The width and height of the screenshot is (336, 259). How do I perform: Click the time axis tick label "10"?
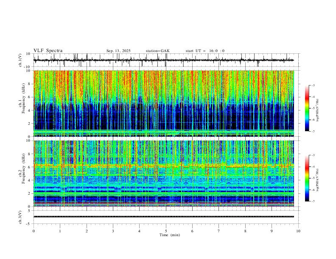(x=298, y=231)
